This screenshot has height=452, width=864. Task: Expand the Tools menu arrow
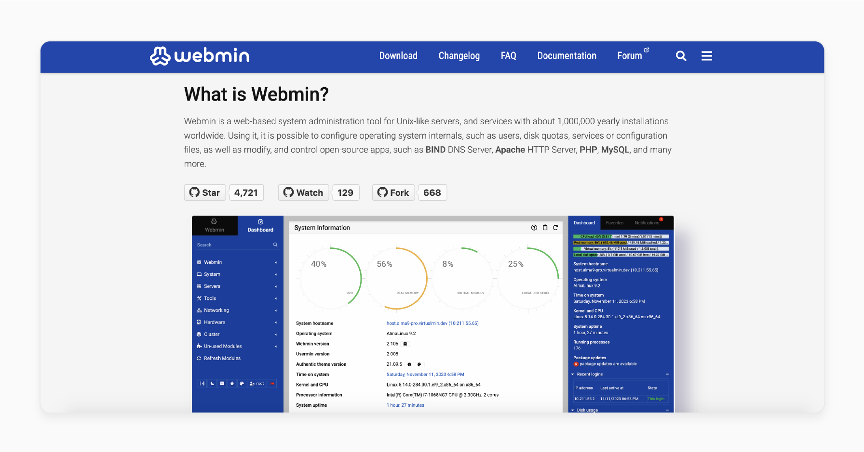(x=276, y=298)
